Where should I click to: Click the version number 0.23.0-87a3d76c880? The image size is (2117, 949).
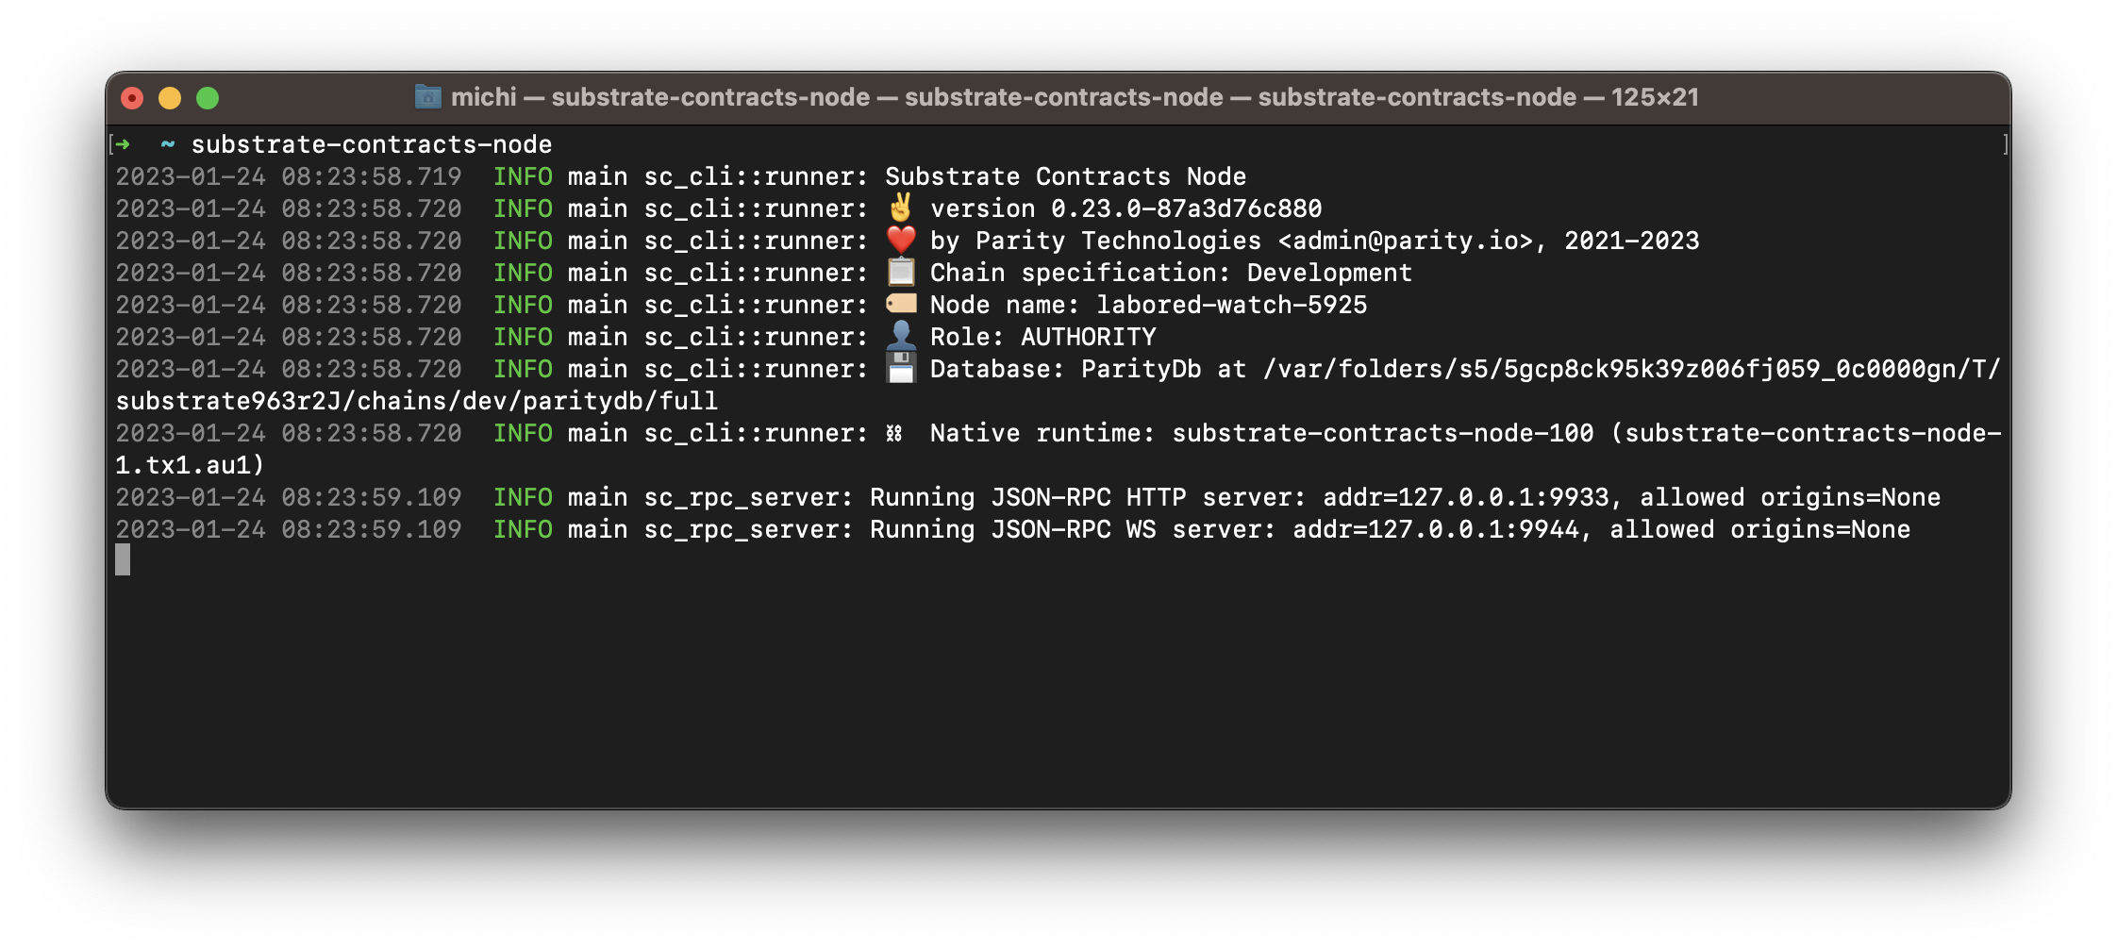[1186, 208]
